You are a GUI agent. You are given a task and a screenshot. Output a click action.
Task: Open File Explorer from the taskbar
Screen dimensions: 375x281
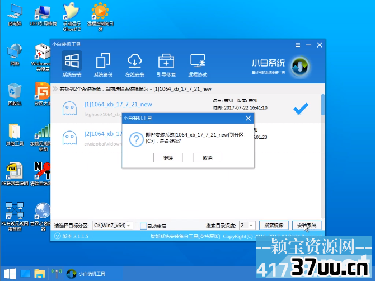tap(40, 274)
